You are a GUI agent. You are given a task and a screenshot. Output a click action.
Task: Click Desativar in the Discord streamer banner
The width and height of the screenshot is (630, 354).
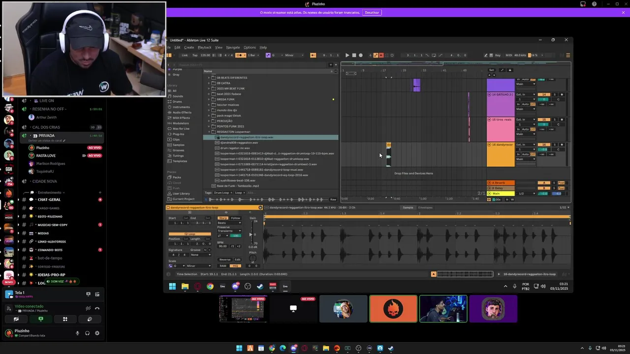click(x=372, y=12)
